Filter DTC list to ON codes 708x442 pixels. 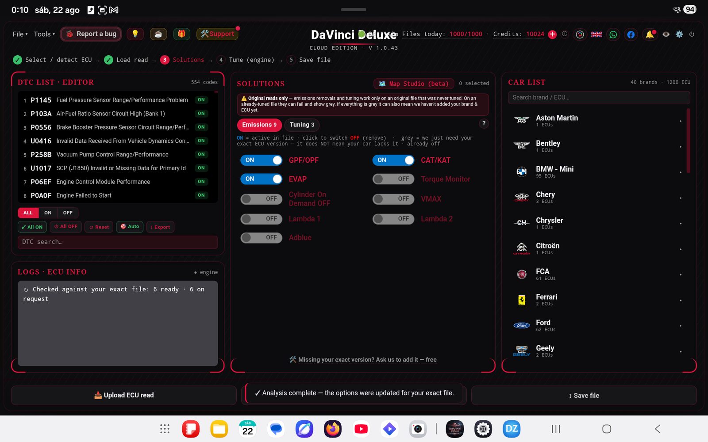tap(48, 213)
